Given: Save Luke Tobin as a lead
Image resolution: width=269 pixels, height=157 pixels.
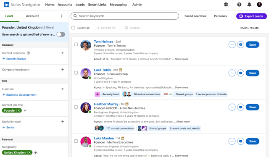Looking at the screenshot, I should (x=253, y=73).
